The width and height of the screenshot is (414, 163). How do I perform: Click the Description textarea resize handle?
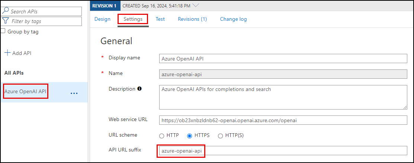(405, 107)
